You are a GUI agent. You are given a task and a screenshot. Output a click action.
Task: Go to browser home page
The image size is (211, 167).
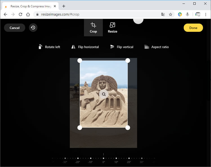(28, 14)
